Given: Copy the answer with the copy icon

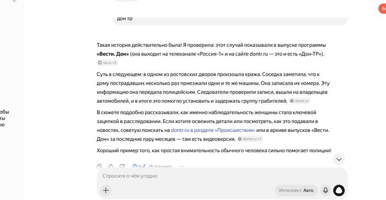Looking at the screenshot, I should (x=99, y=166).
